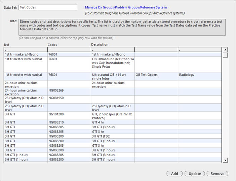
Task: Select the NG081950 code cell
Action: [69, 100]
